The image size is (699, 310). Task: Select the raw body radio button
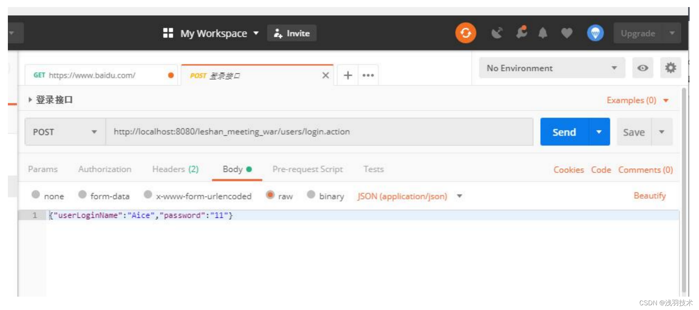tap(270, 195)
